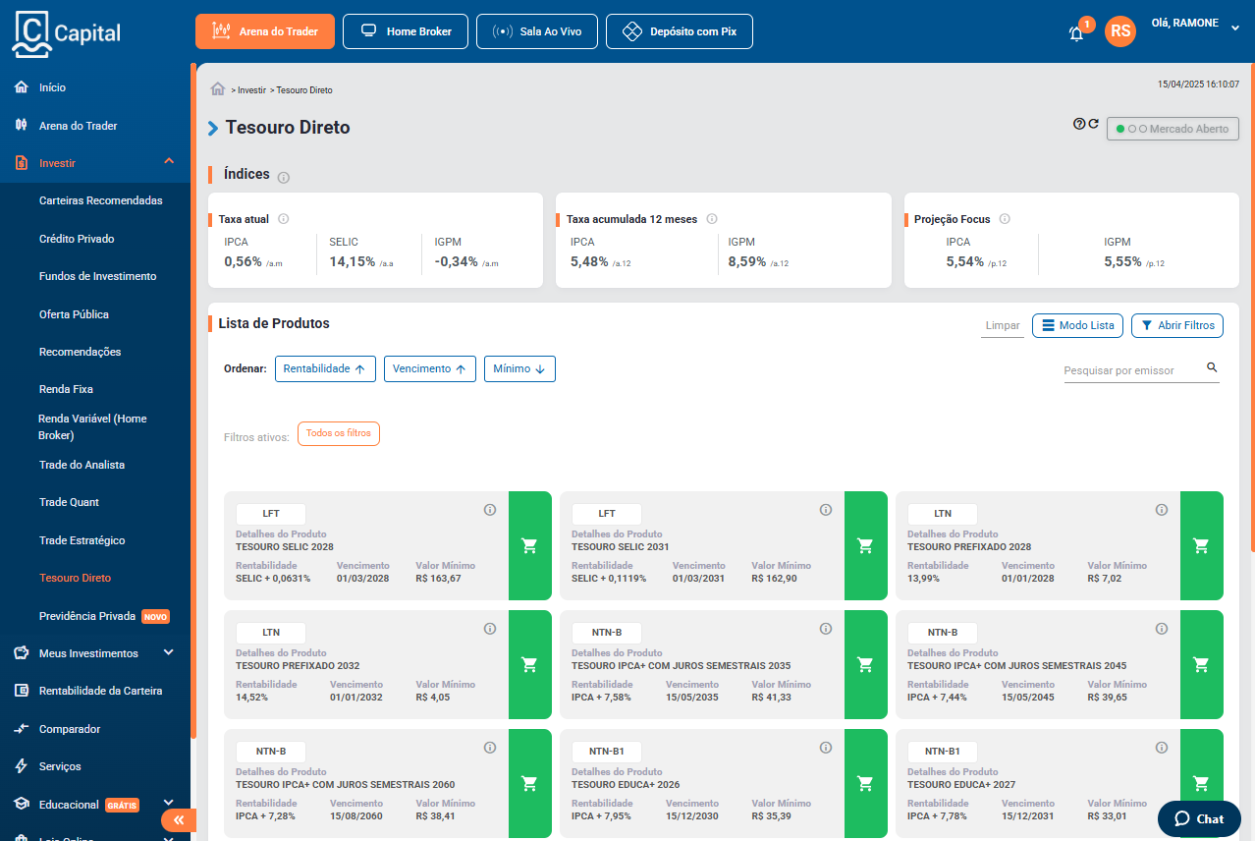View info for Tesouro Selic 2031
Viewport: 1255px width, 841px height.
coord(826,510)
